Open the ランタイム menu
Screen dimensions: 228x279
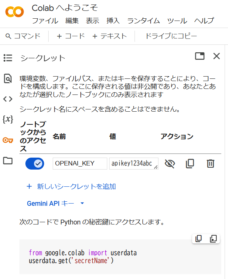144,21
